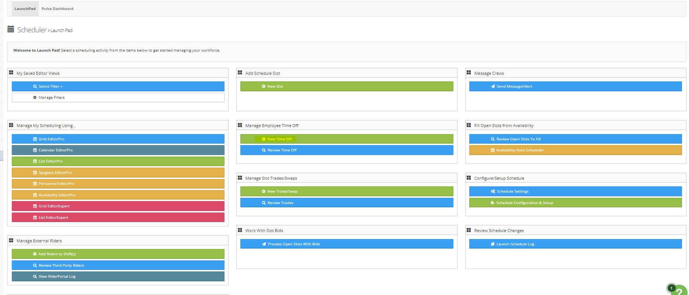The height and width of the screenshot is (295, 689).
Task: Click the Scheduler breadcrumb heading text
Action: pos(32,30)
